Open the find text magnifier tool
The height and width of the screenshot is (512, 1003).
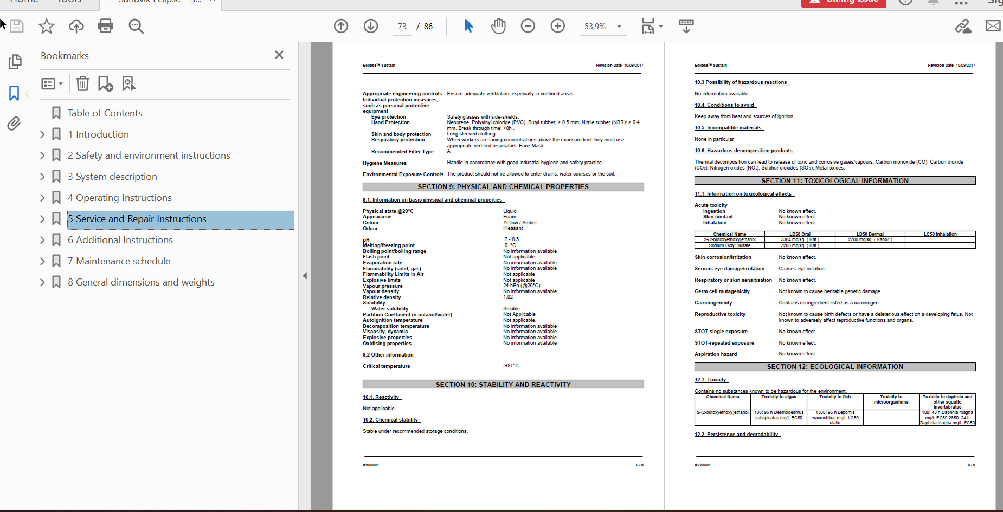point(136,26)
